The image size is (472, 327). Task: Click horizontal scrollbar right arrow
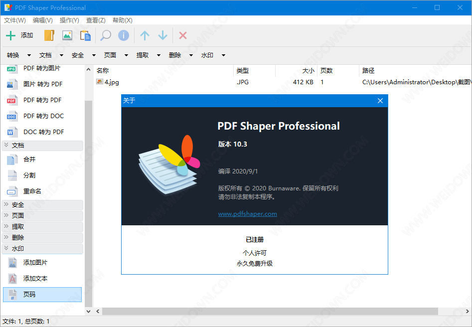[x=467, y=312]
